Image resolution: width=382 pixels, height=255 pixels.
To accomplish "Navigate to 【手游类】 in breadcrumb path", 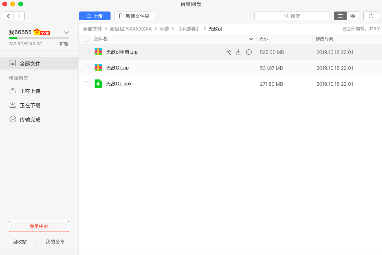I will coord(188,29).
